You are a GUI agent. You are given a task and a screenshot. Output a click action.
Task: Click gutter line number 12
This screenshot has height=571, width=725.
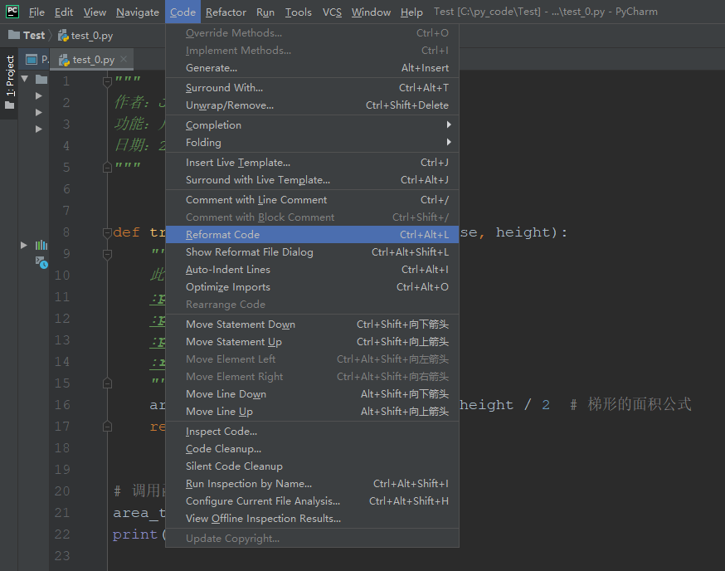tap(62, 319)
